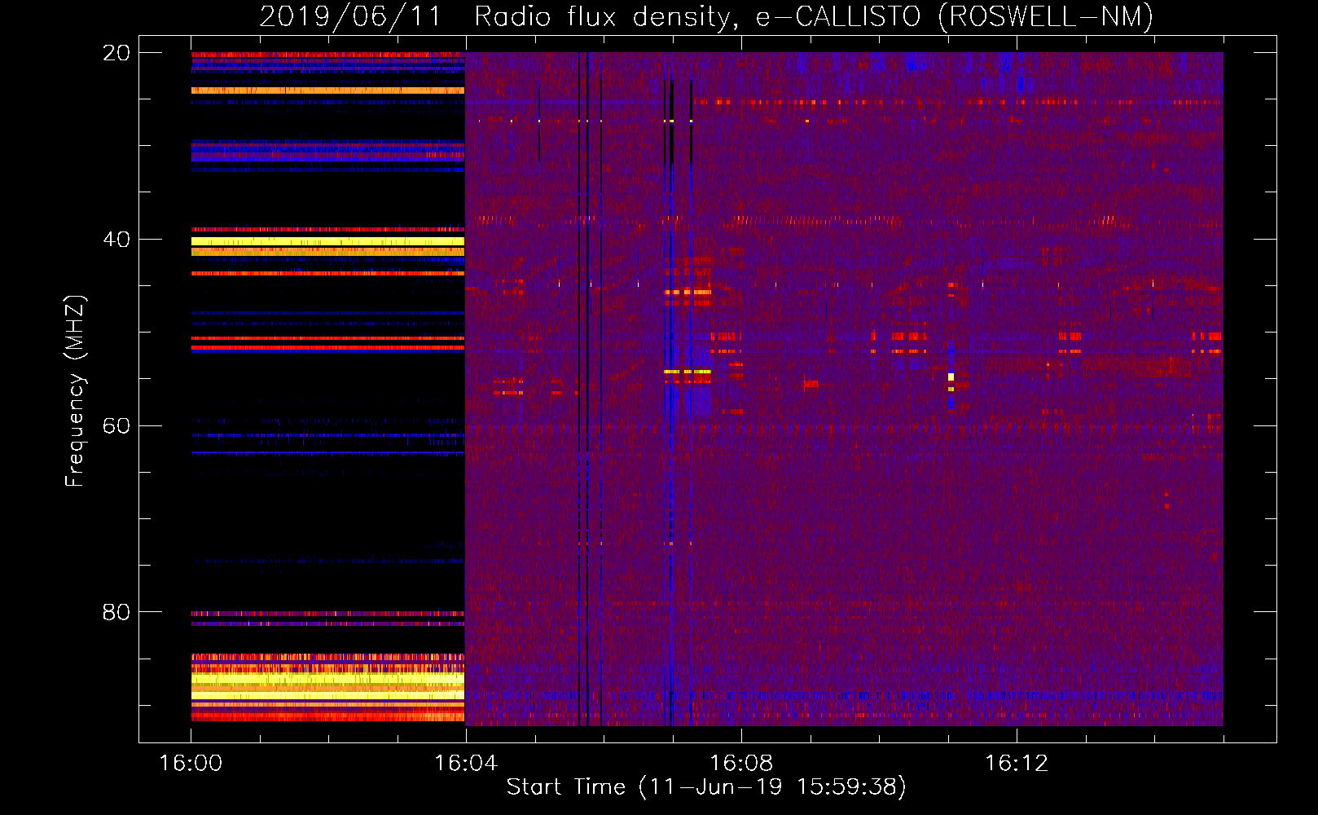Click the 40 MHz frequency tick label

click(x=116, y=240)
